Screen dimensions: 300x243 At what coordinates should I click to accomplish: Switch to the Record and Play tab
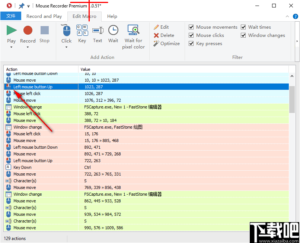(x=44, y=16)
